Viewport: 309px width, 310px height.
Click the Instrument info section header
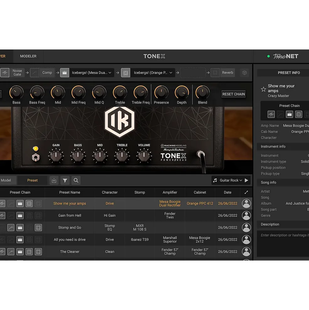pyautogui.click(x=283, y=146)
